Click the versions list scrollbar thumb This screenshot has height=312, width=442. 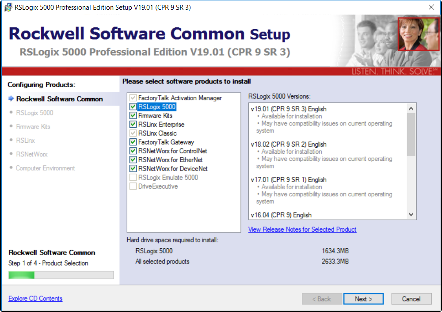tap(411, 134)
